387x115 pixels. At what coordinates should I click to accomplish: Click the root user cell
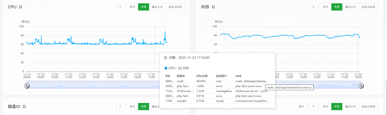(x=219, y=81)
